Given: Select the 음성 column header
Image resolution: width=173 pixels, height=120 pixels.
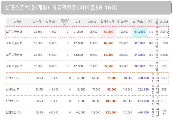Looking at the screenshot, I should (151, 22).
